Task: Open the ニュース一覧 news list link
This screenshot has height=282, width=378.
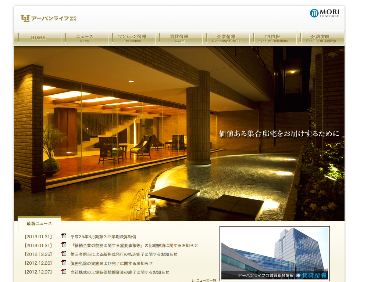Action: (206, 280)
